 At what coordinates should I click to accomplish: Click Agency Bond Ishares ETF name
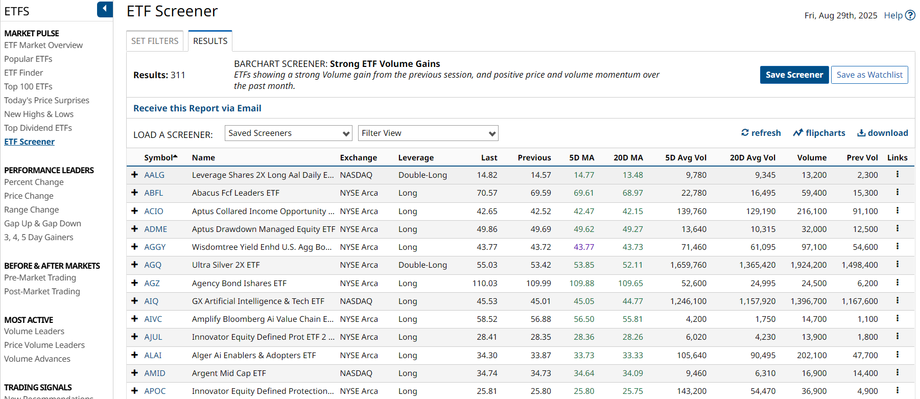click(239, 283)
